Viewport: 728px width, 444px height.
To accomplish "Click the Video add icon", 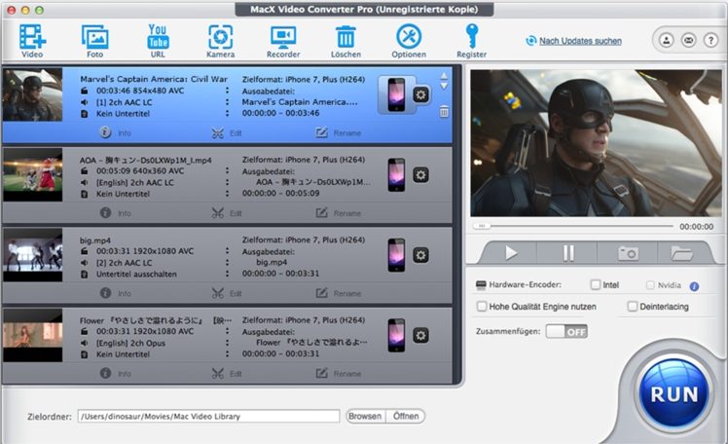I will (x=32, y=39).
